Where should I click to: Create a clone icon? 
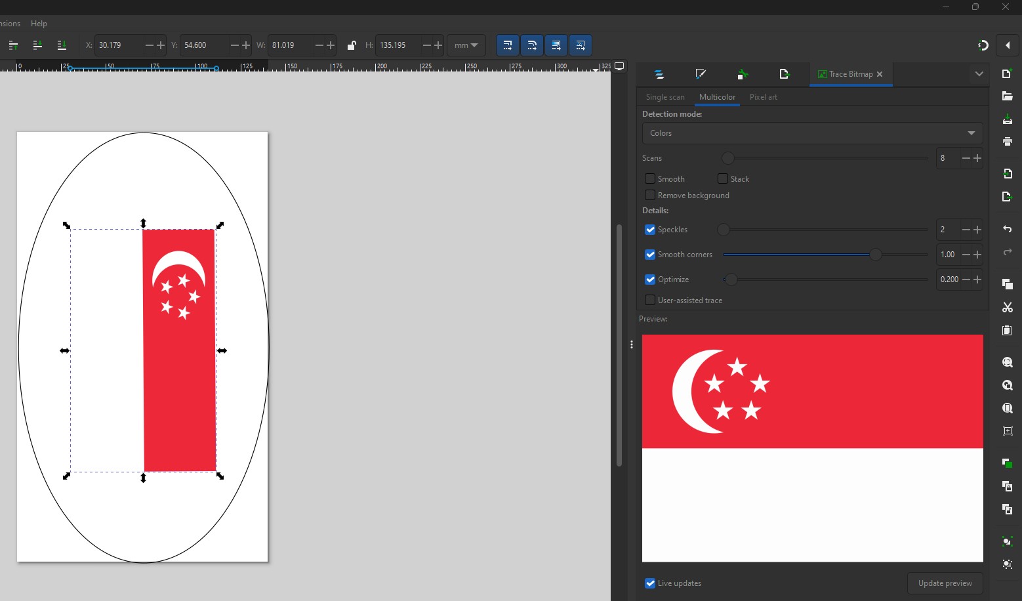pos(1007,486)
